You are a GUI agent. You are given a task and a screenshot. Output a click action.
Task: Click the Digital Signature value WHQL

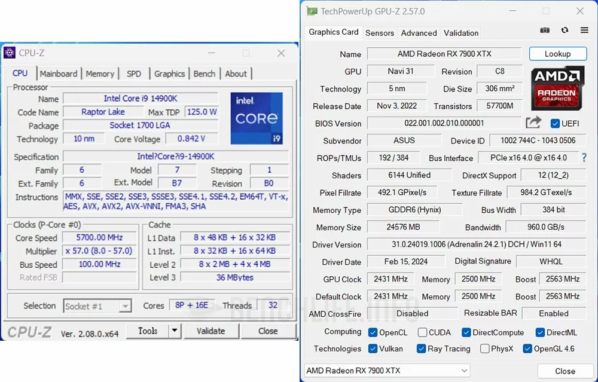(551, 261)
